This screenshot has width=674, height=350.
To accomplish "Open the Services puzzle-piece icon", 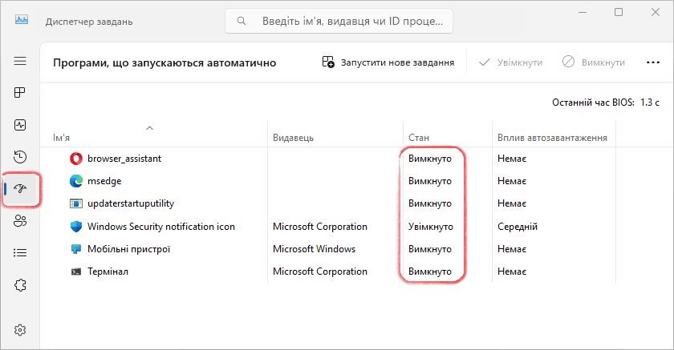I will 20,285.
